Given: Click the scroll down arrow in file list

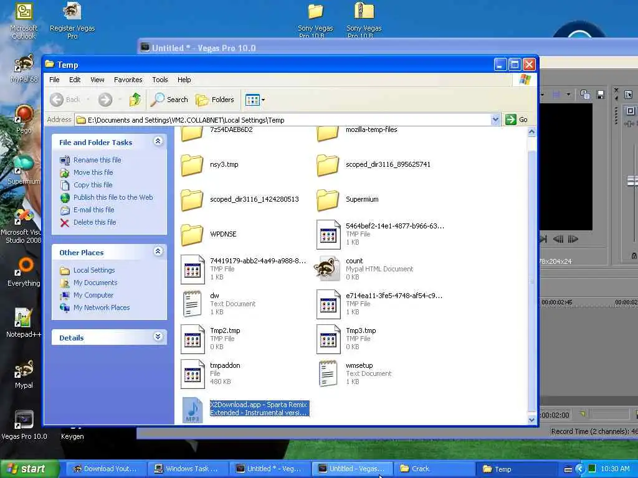Looking at the screenshot, I should tap(531, 420).
